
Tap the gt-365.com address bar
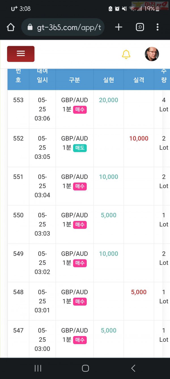[x=63, y=27]
